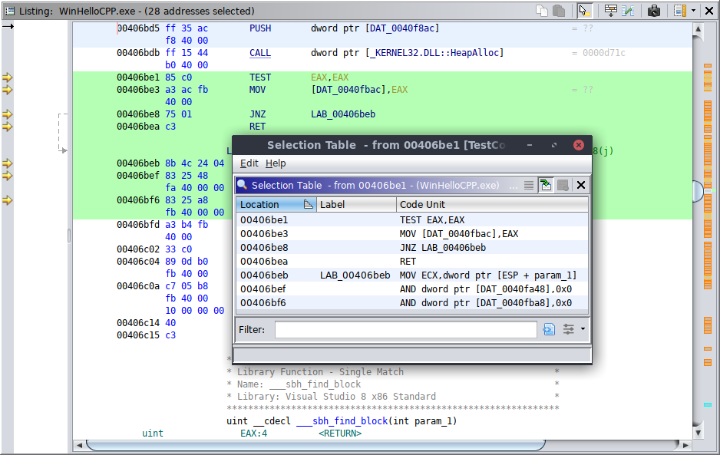Click the Listing diff view icon

(629, 11)
